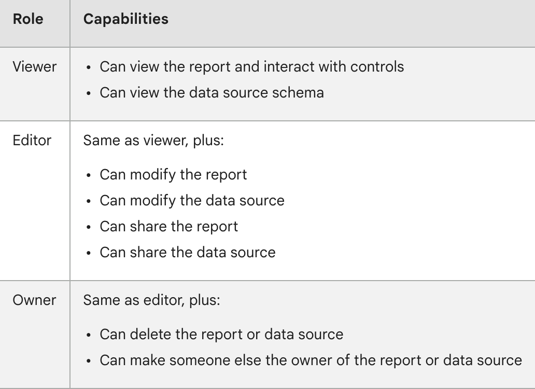Viewport: 535px width, 389px height.
Task: Click the bullet before "Can share the report"
Action: point(90,227)
